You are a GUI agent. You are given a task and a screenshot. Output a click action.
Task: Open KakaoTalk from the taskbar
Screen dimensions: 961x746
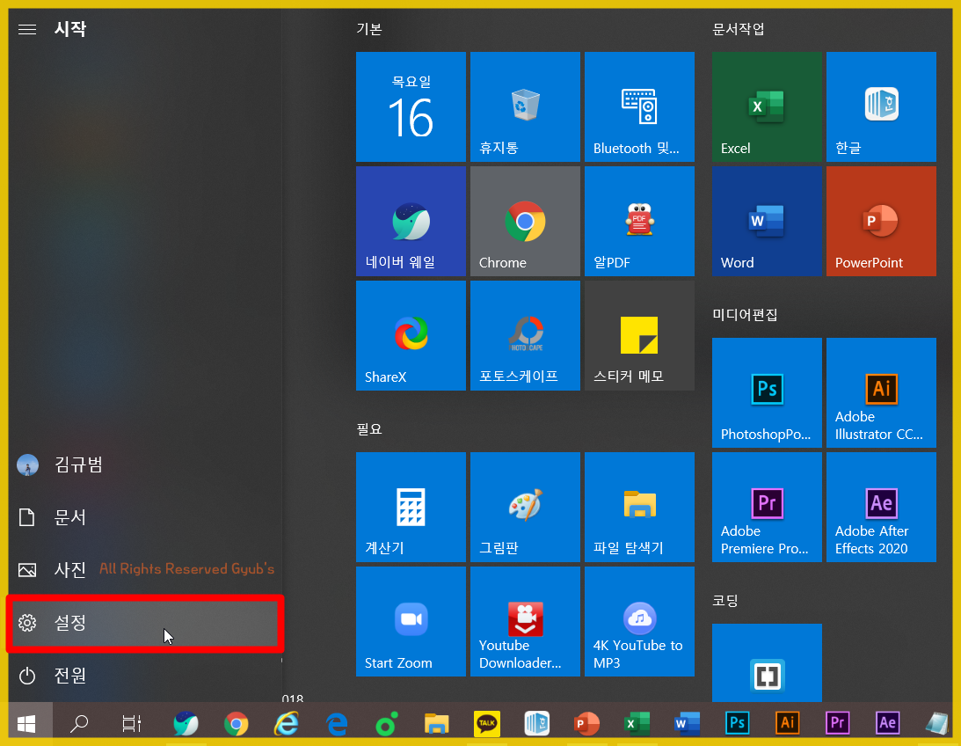click(x=487, y=724)
